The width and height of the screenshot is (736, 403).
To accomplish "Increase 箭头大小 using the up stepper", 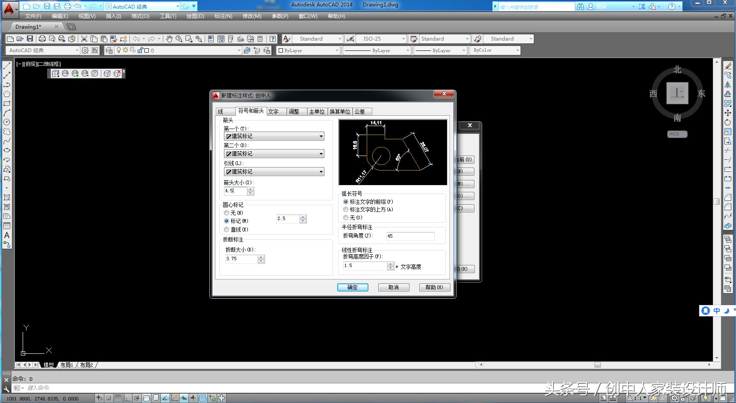I will pos(250,189).
